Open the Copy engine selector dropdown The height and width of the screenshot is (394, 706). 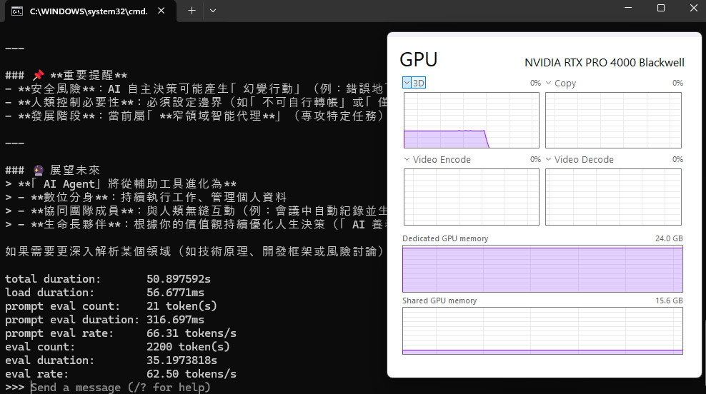click(x=549, y=83)
